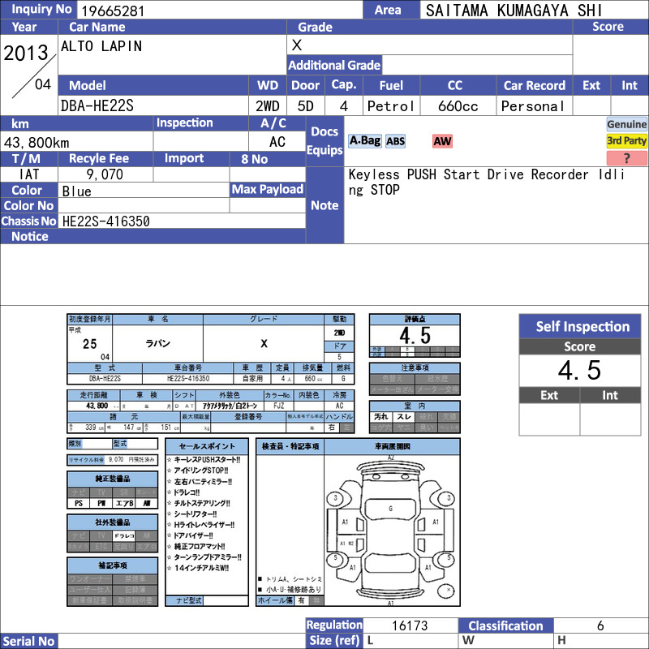Screen dimensions: 649x649
Task: Select the Genuine equipment tag
Action: 626,124
